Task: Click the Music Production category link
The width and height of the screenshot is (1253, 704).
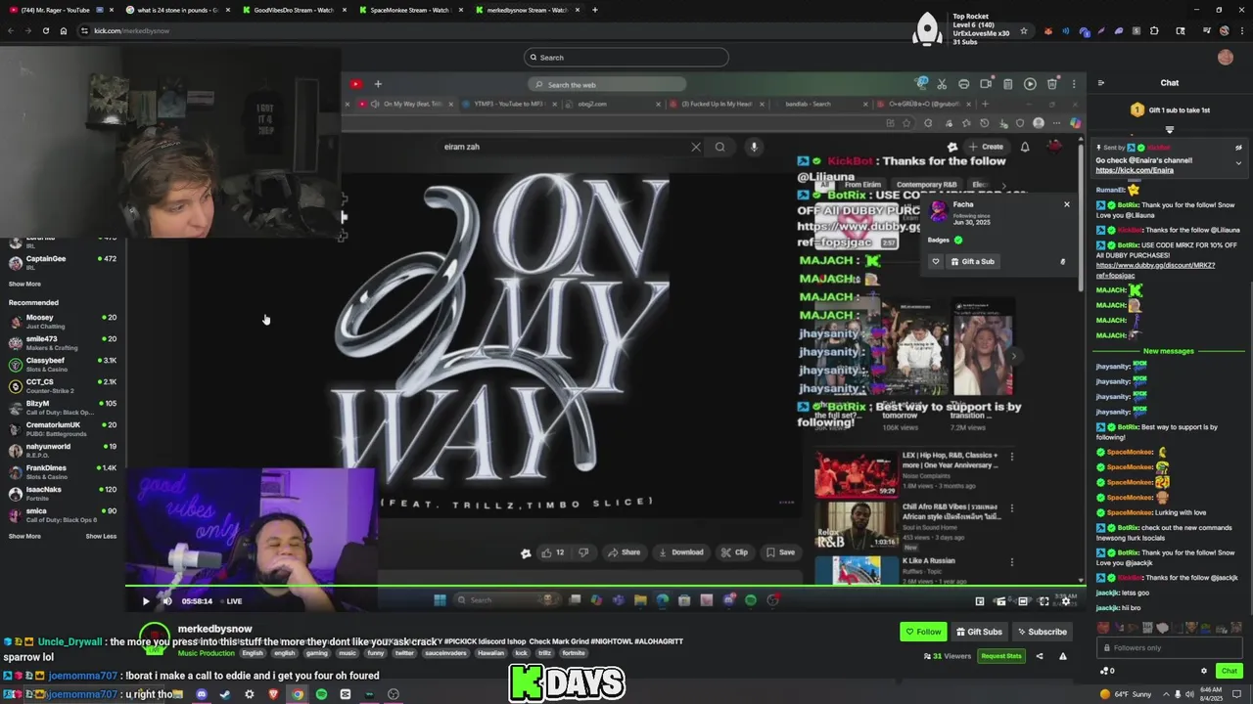Action: (x=207, y=653)
